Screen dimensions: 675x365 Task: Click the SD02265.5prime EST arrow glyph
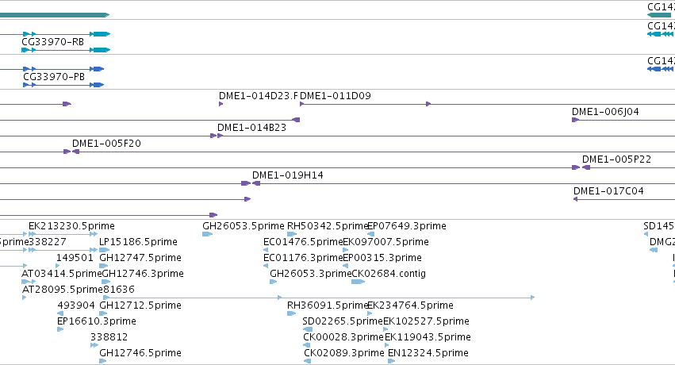308,329
